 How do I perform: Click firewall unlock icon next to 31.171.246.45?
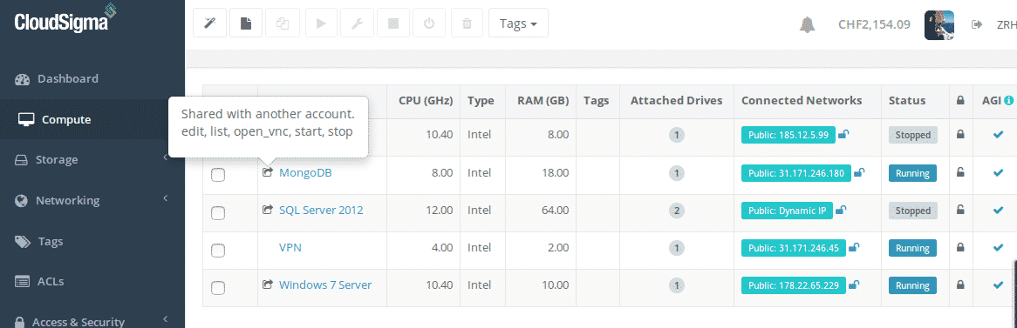tap(854, 248)
